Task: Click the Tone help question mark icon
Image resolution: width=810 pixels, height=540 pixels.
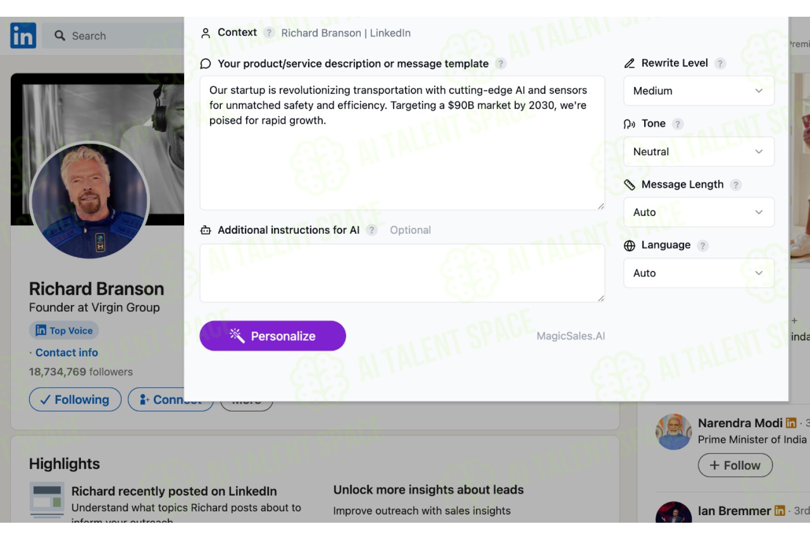Action: click(x=678, y=124)
